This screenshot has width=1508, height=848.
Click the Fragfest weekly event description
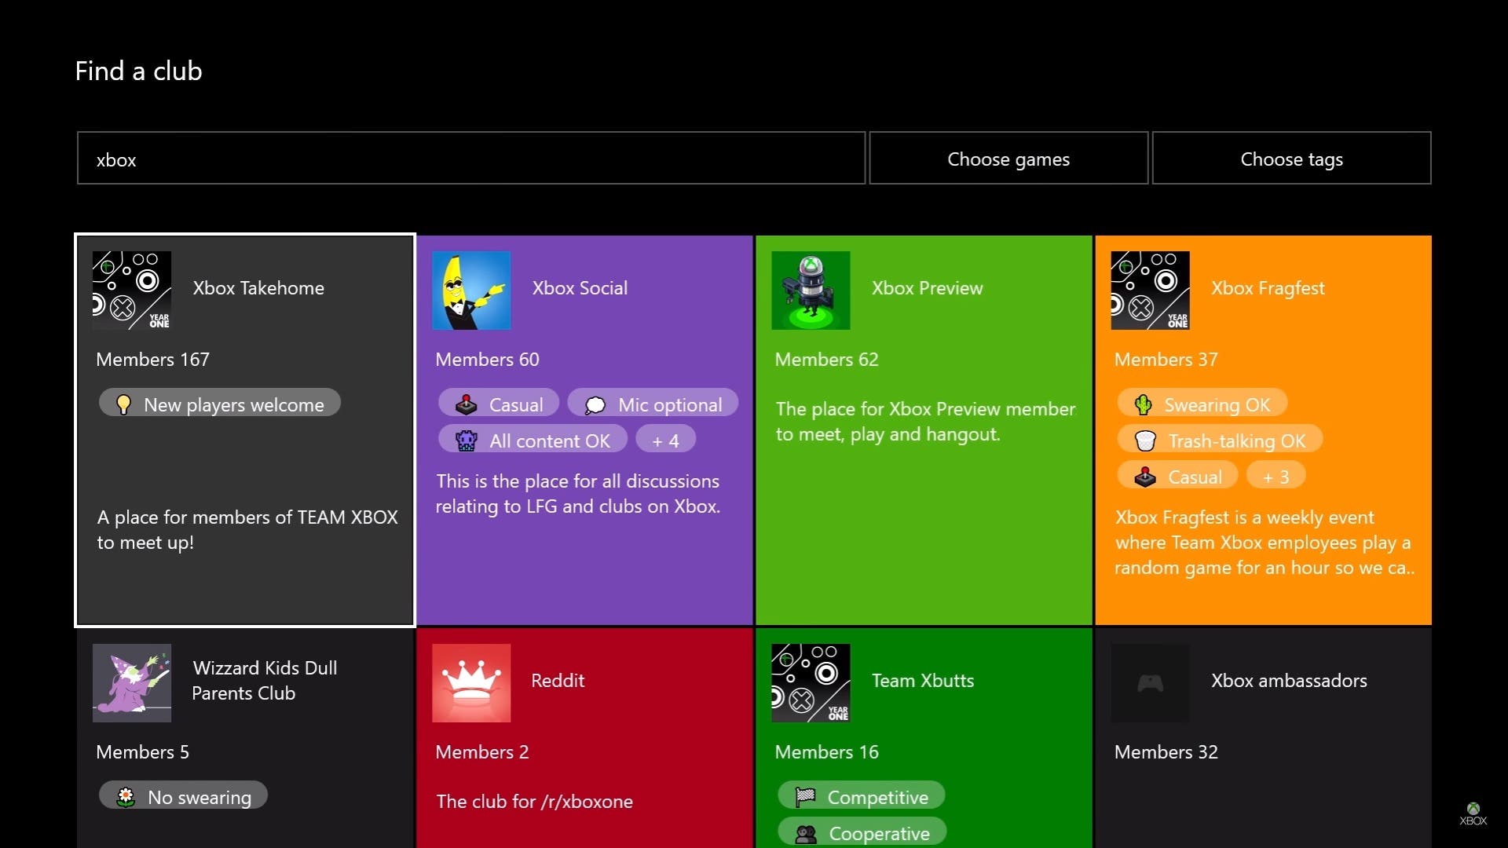click(1264, 543)
